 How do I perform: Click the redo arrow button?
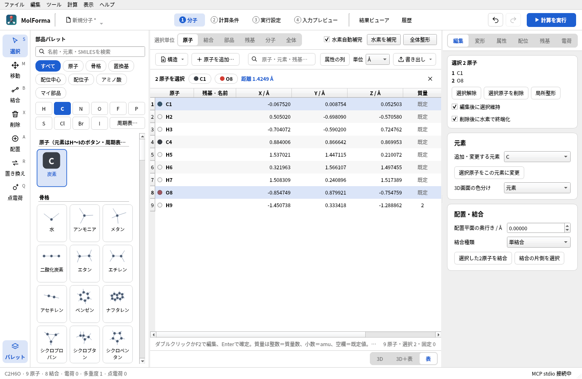click(x=513, y=20)
